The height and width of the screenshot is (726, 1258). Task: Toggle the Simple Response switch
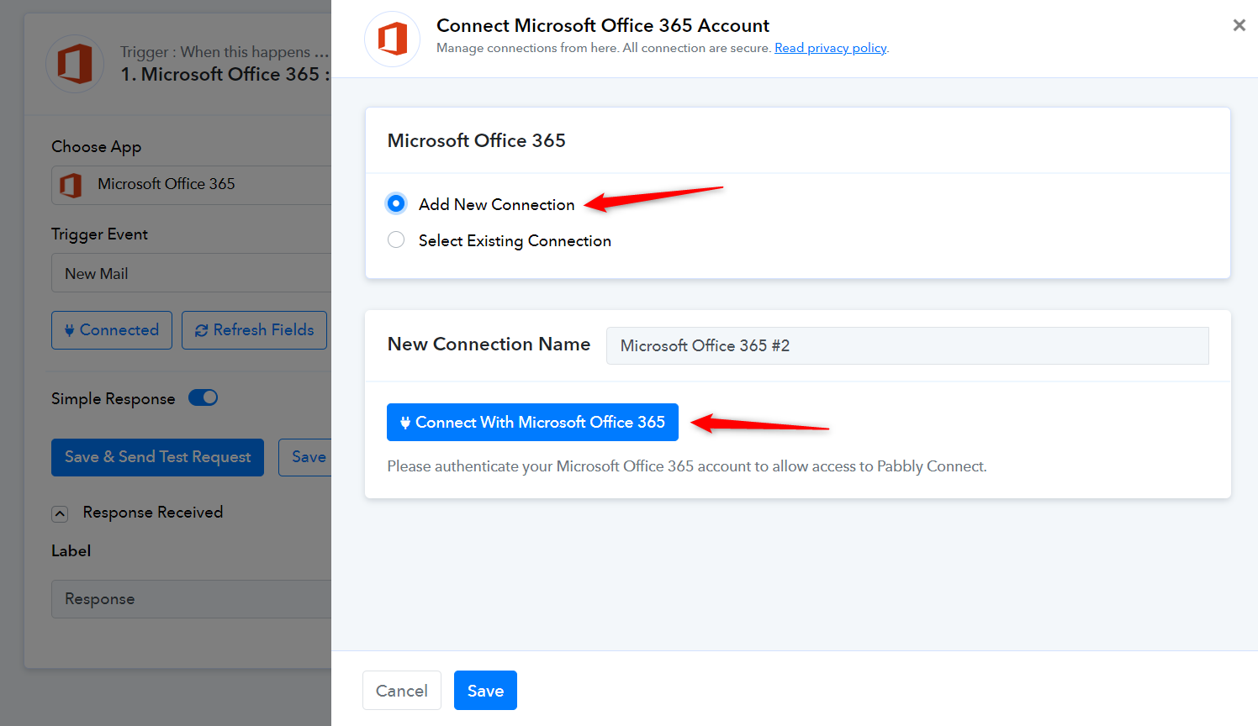(203, 398)
